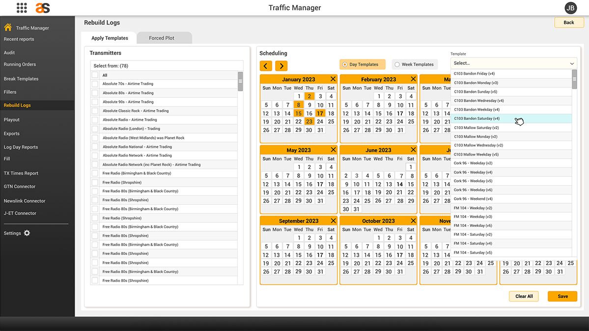
Task: Tick Absolute Radio (London) - Trading checkbox
Action: (x=95, y=129)
